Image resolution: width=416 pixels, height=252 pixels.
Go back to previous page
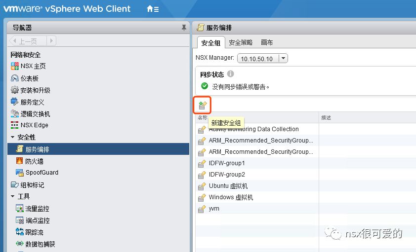point(28,41)
